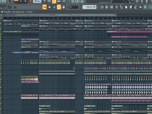This screenshot has width=152, height=114.
Task: Jump to bar 9 on the timeline
Action: pos(39,18)
